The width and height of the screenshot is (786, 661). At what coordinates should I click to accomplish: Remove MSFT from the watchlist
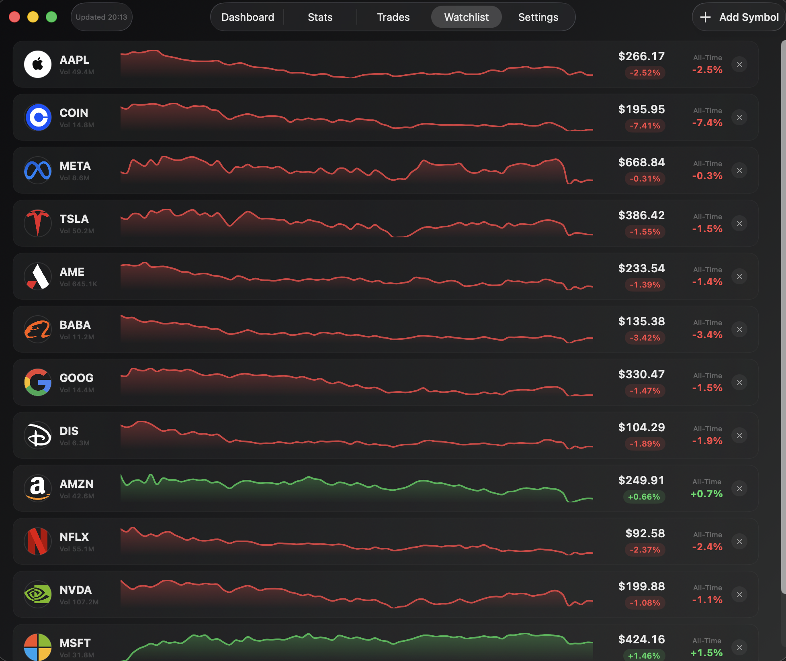tap(739, 647)
